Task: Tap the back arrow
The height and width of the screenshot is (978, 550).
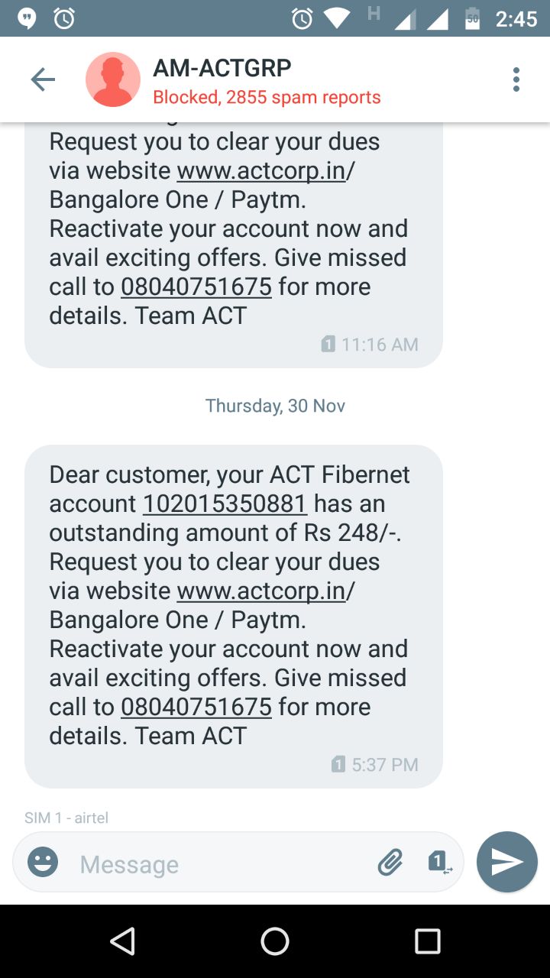Action: click(43, 79)
